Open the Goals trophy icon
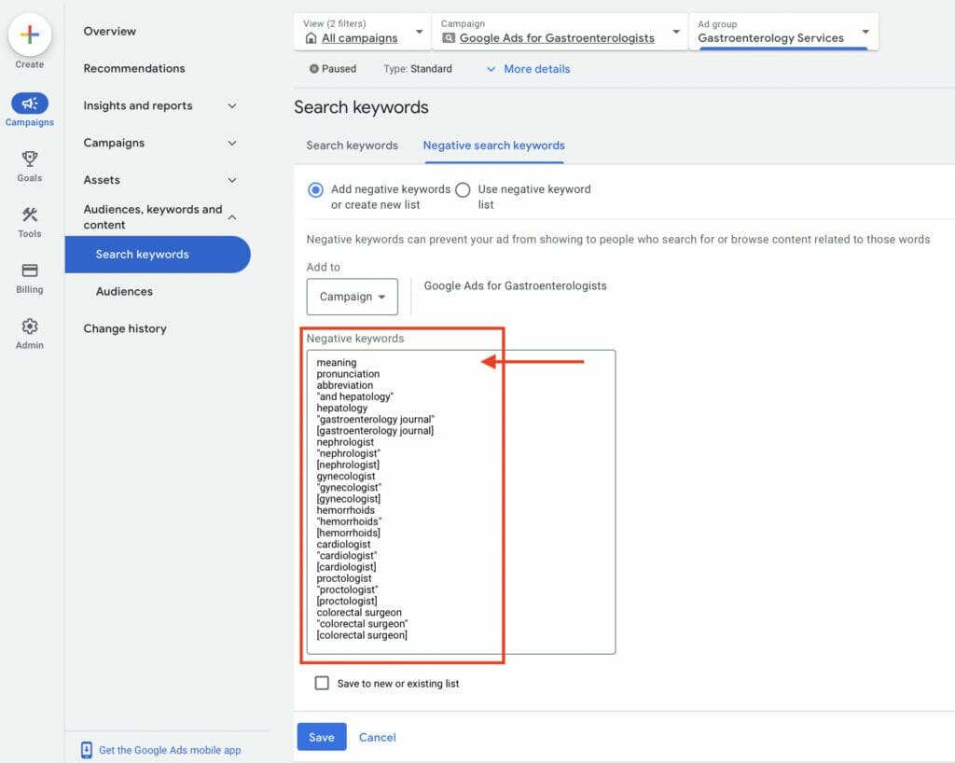This screenshot has width=955, height=763. tap(29, 159)
